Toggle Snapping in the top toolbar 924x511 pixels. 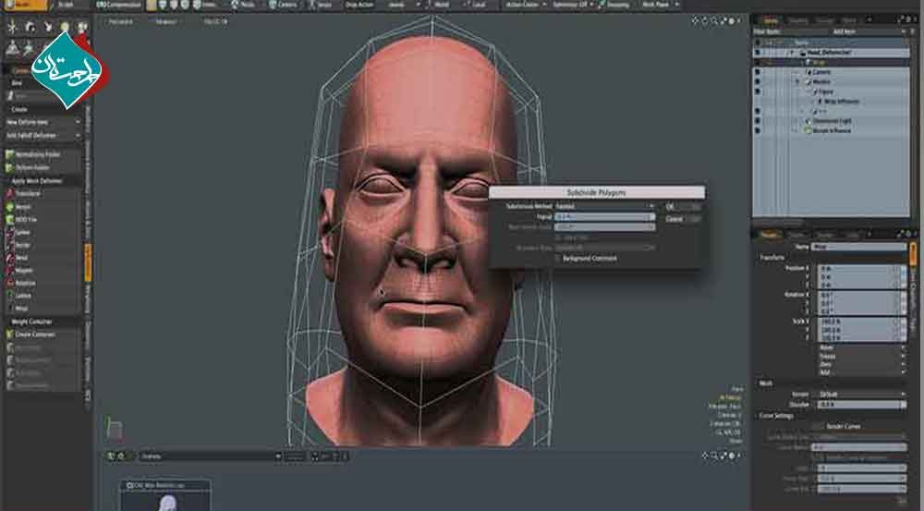[614, 5]
